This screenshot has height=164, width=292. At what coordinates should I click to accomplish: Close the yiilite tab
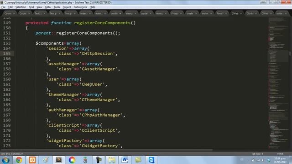click(286, 14)
